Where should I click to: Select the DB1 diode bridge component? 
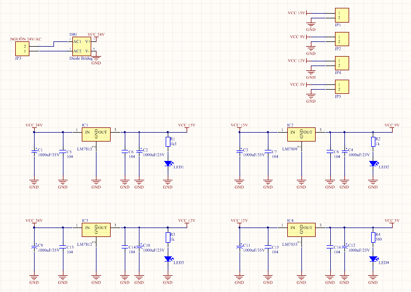pos(82,46)
